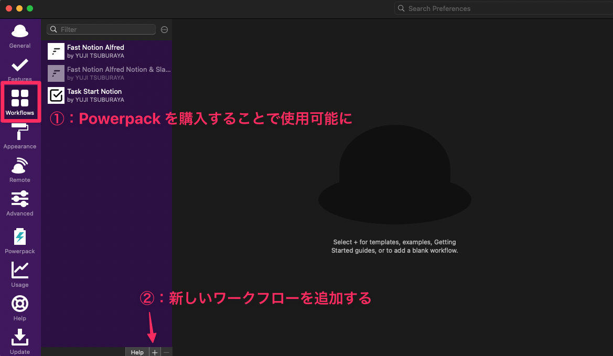
Task: View the Usage statistics
Action: point(20,275)
